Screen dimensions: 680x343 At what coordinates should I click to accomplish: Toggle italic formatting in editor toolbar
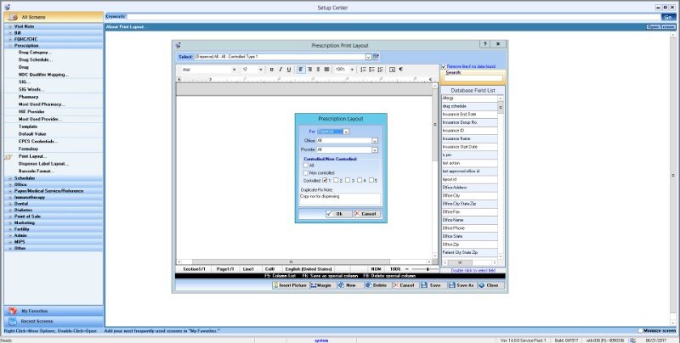[280, 69]
